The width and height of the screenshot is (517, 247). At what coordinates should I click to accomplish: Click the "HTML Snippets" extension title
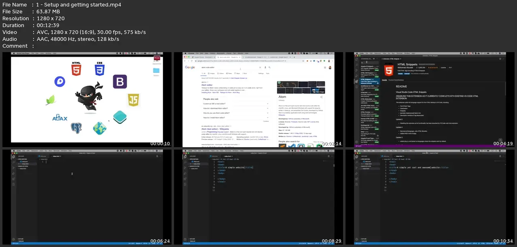(x=407, y=64)
